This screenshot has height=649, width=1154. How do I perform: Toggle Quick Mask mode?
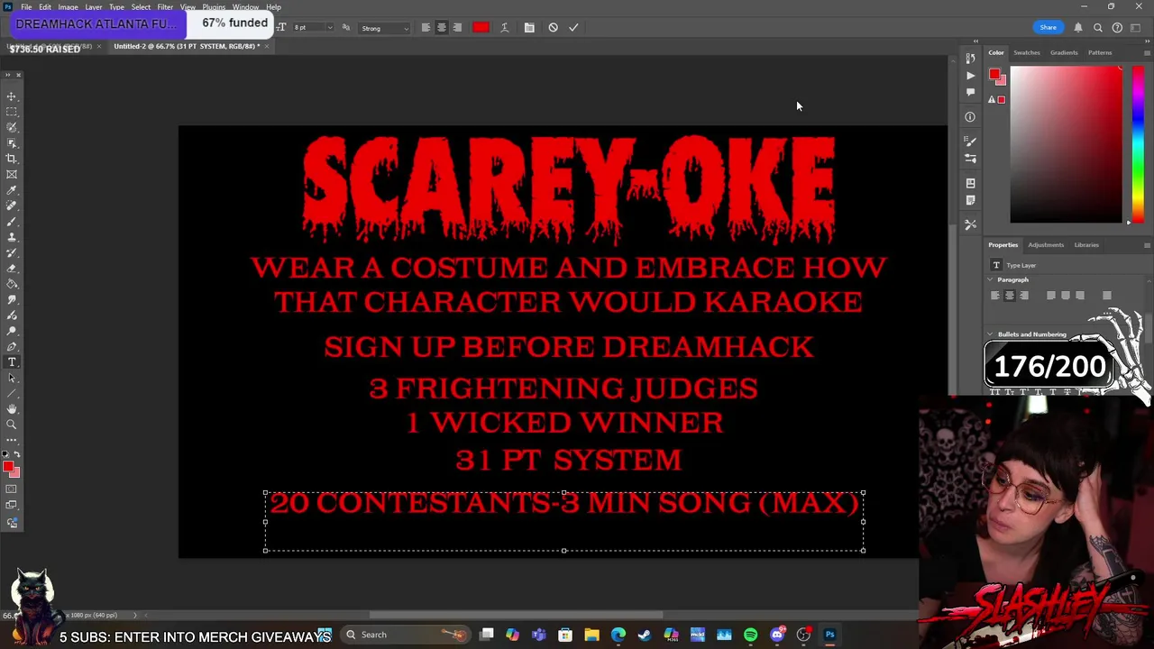pyautogui.click(x=12, y=489)
